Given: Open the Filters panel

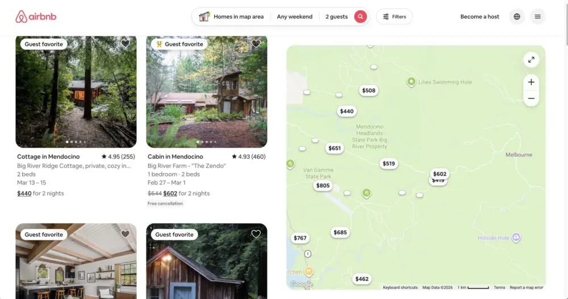Looking at the screenshot, I should point(394,16).
